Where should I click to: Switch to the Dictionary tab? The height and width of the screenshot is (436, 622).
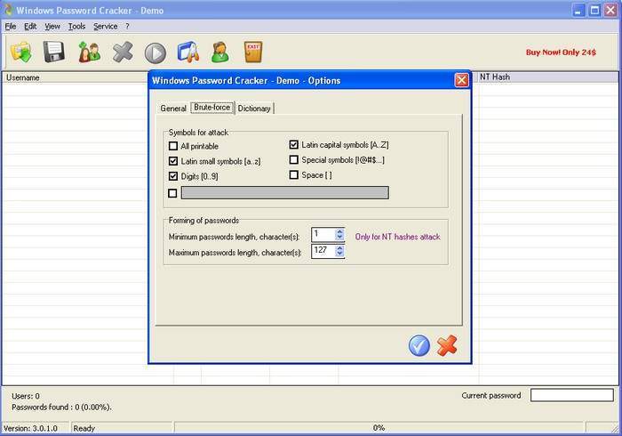click(254, 109)
